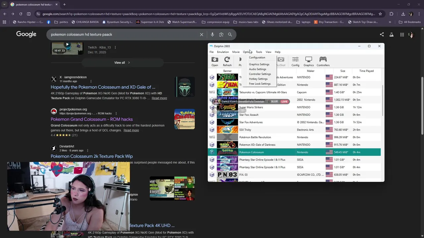Go back with the Chrome back arrow

pos(5,14)
